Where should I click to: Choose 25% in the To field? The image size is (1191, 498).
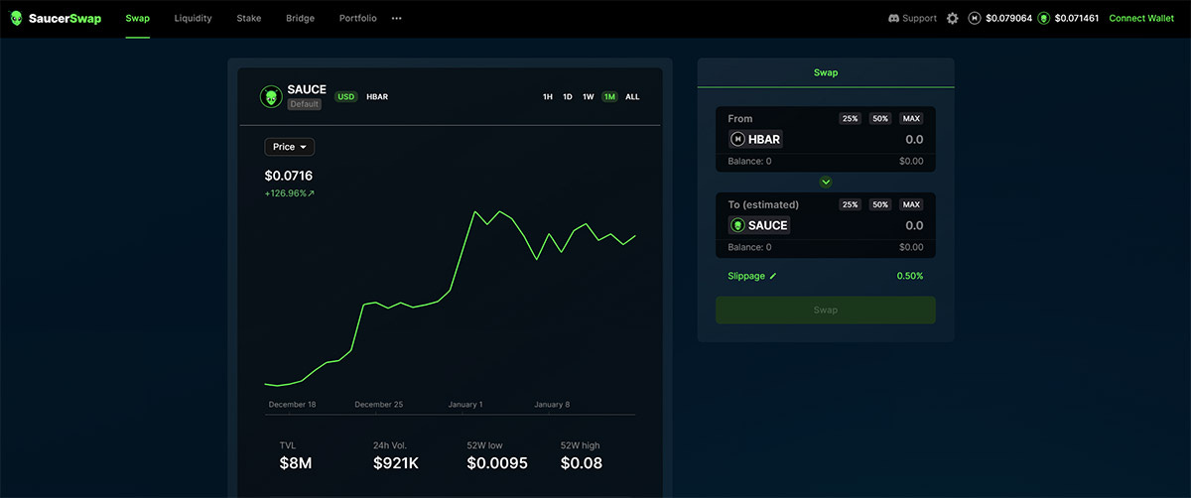[x=851, y=204]
